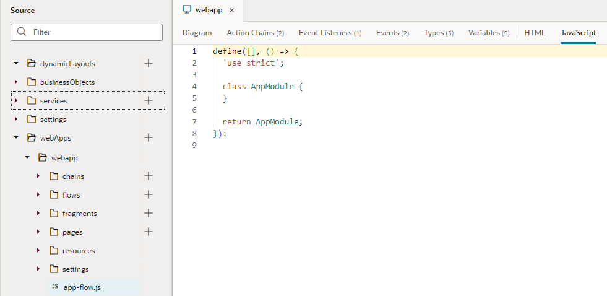Add a page via pages plus icon
Screen dimensions: 607x296
pos(149,232)
